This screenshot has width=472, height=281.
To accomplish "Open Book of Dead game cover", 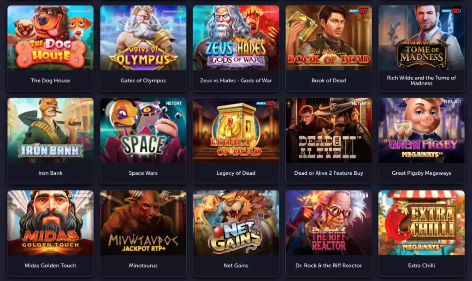I will pos(328,38).
